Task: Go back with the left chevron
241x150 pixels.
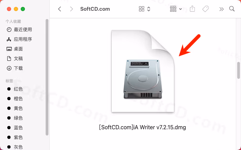Action: point(59,9)
